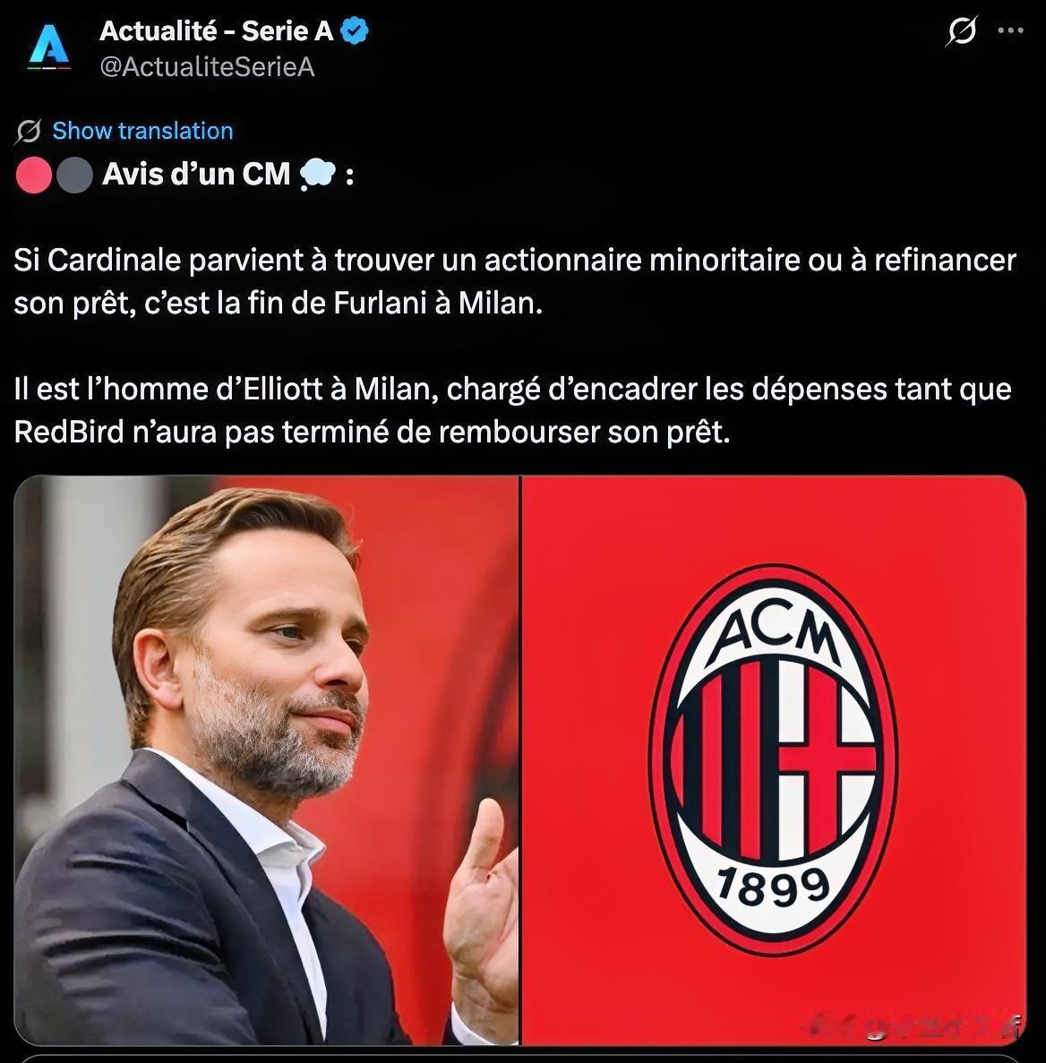Click the blurred watermark in the image corner
The width and height of the screenshot is (1046, 1063).
[x=915, y=1026]
